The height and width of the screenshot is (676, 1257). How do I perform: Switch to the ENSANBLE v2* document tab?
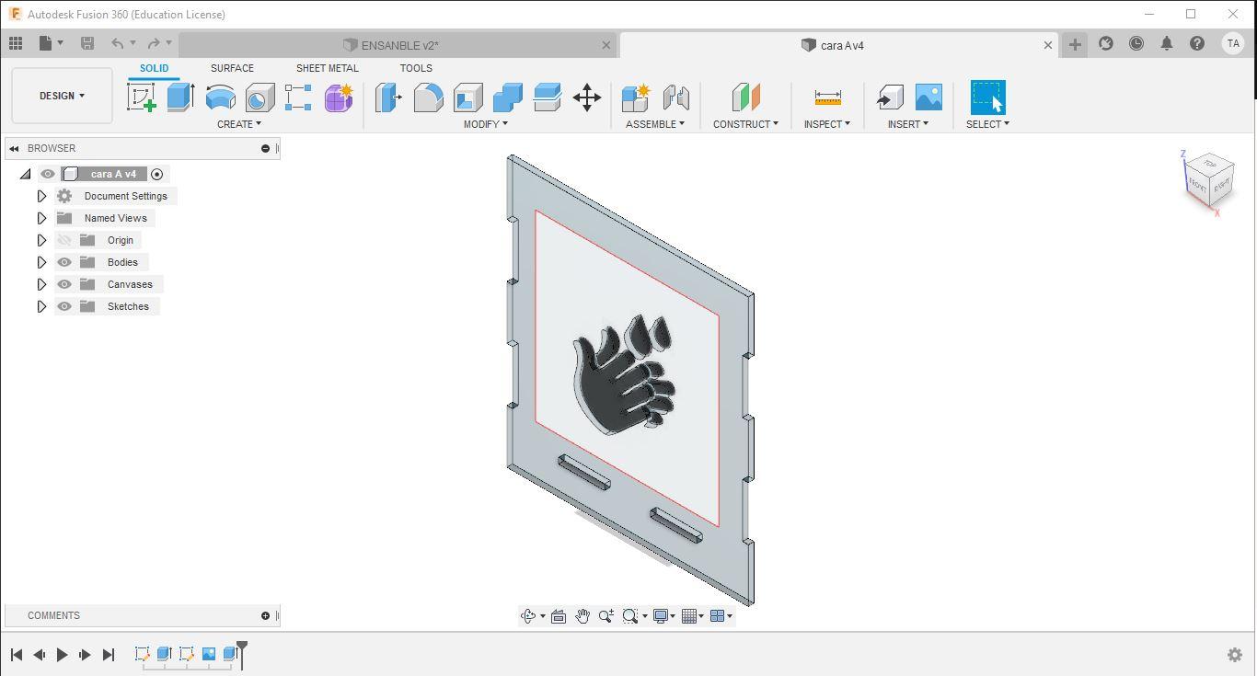click(398, 45)
